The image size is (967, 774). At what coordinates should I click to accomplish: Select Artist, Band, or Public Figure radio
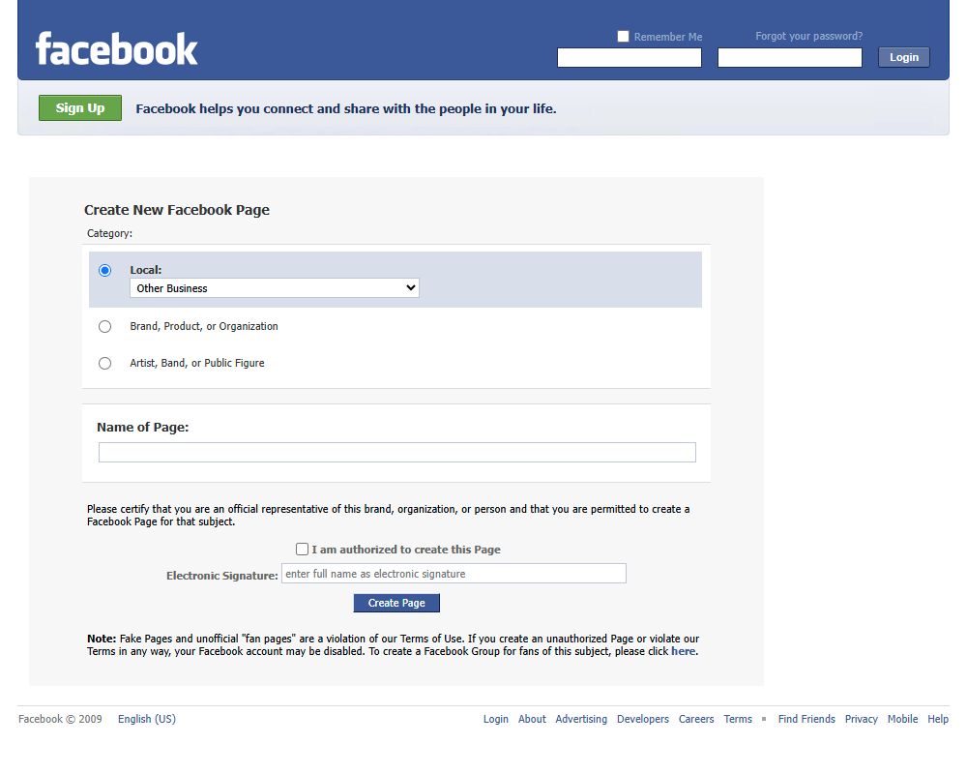pos(104,364)
